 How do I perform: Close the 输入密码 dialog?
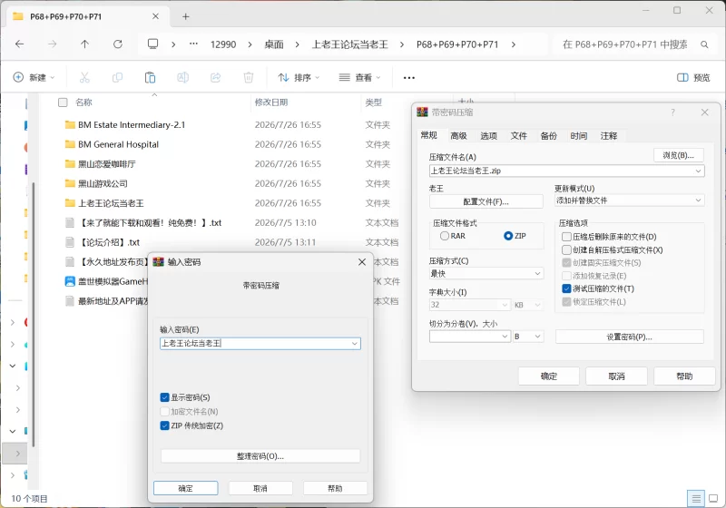pyautogui.click(x=362, y=262)
